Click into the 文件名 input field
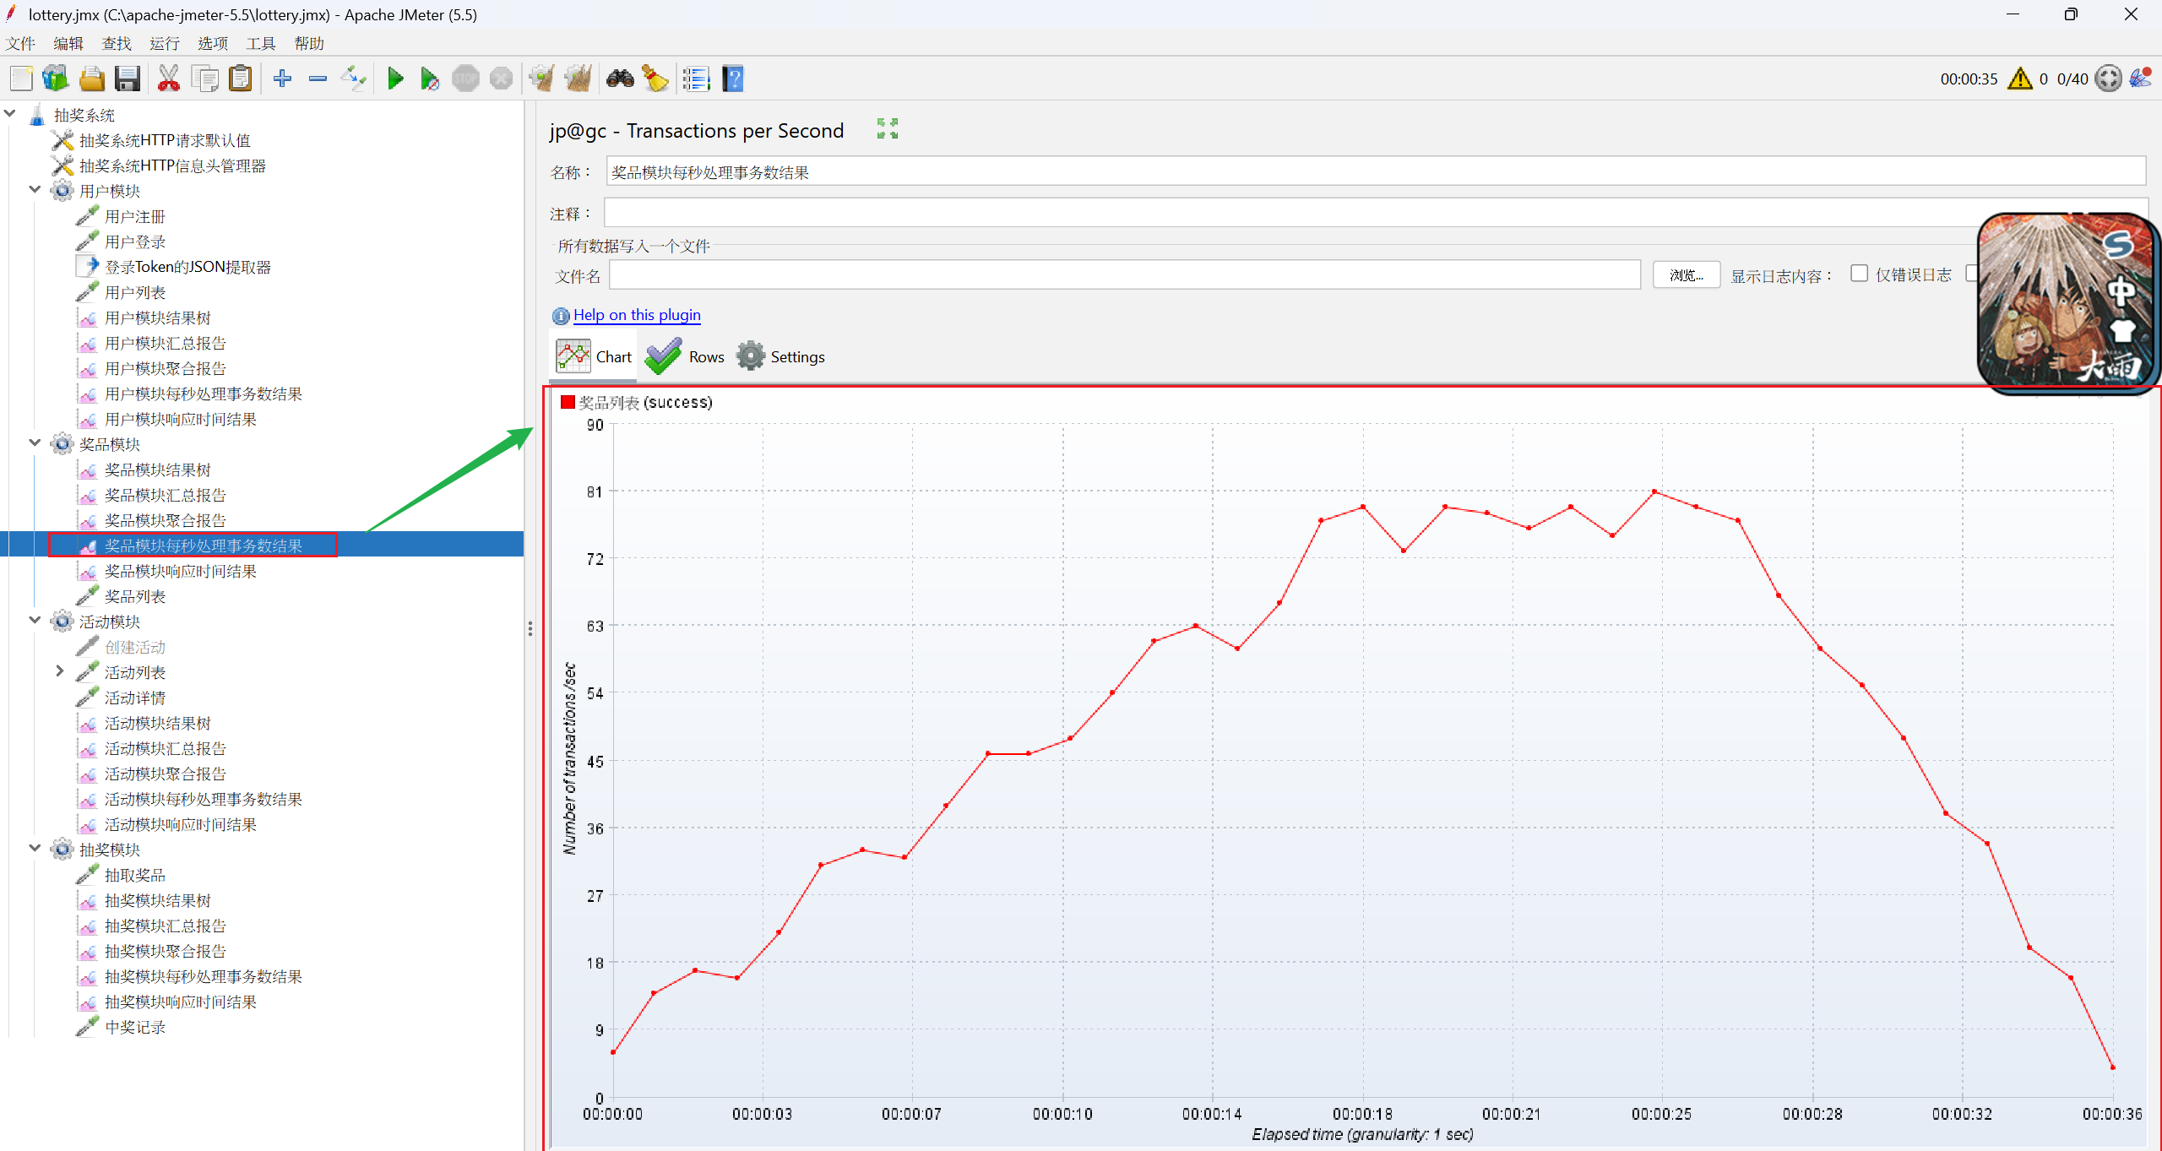 click(1123, 275)
